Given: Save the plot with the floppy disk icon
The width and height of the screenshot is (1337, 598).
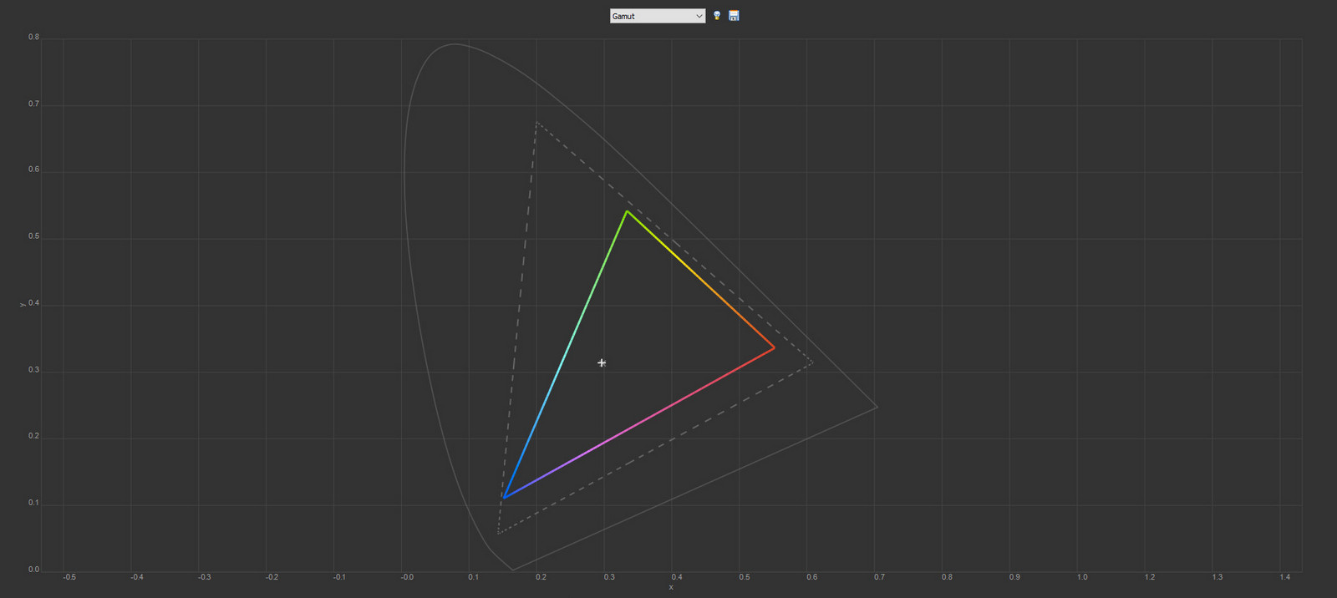Looking at the screenshot, I should coord(734,16).
